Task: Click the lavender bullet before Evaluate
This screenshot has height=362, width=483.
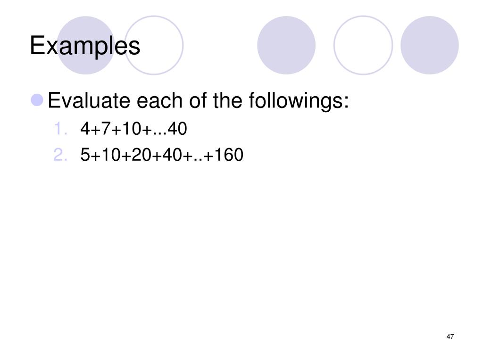Action: [37, 100]
